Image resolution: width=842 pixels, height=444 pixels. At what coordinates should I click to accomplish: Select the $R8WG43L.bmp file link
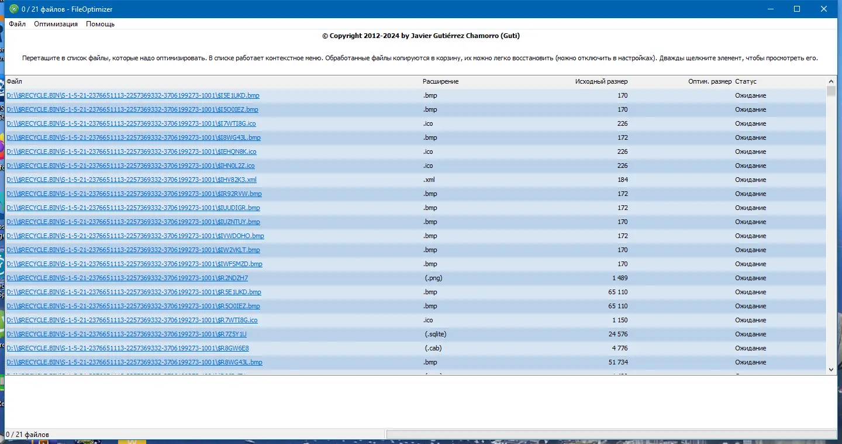[134, 362]
